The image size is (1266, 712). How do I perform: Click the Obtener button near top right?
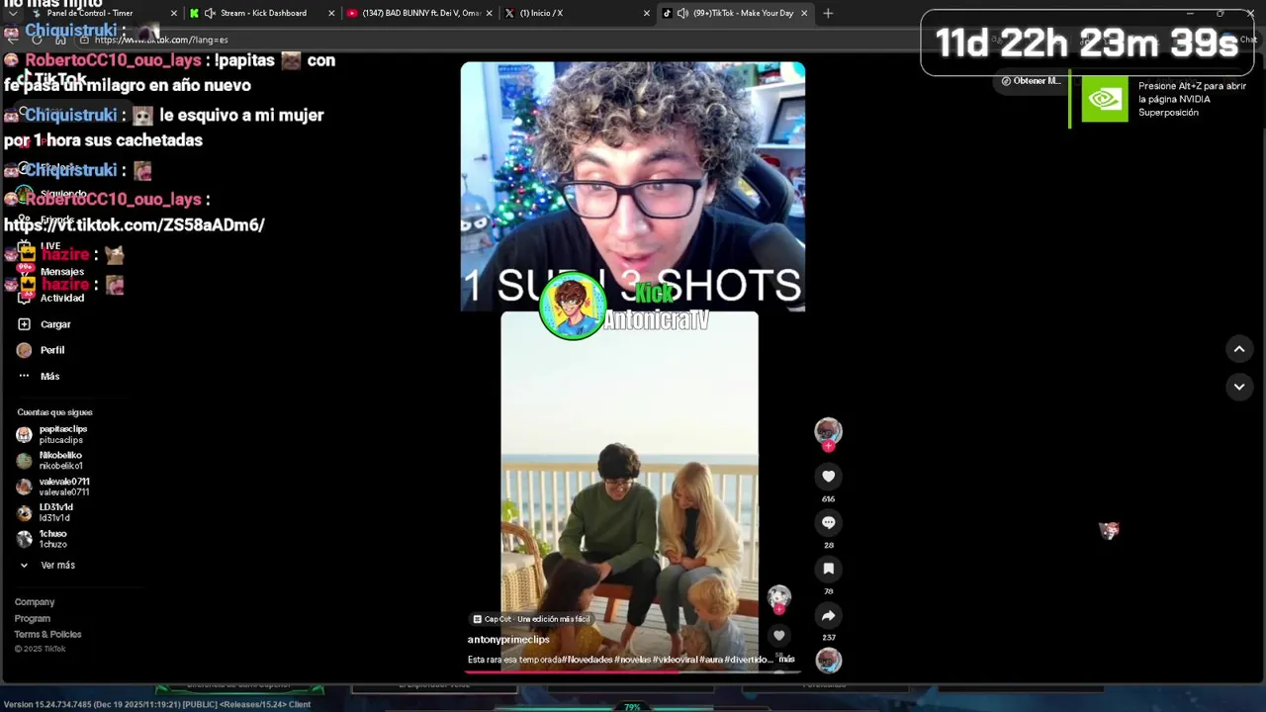click(1032, 81)
